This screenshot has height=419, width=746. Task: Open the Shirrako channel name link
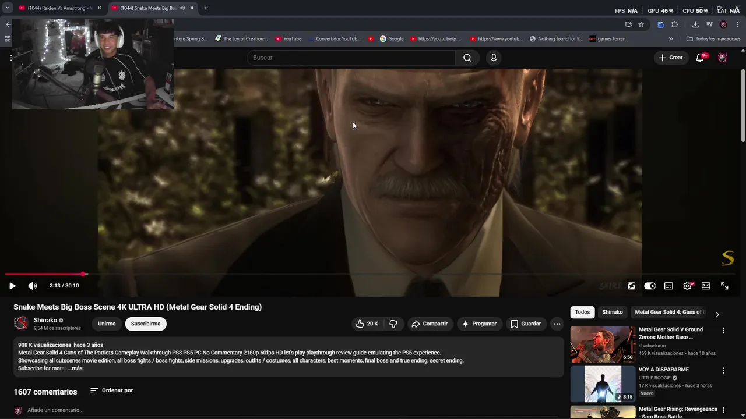pos(45,320)
